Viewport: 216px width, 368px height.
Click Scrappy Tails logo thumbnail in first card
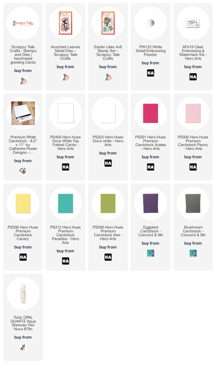23,23
